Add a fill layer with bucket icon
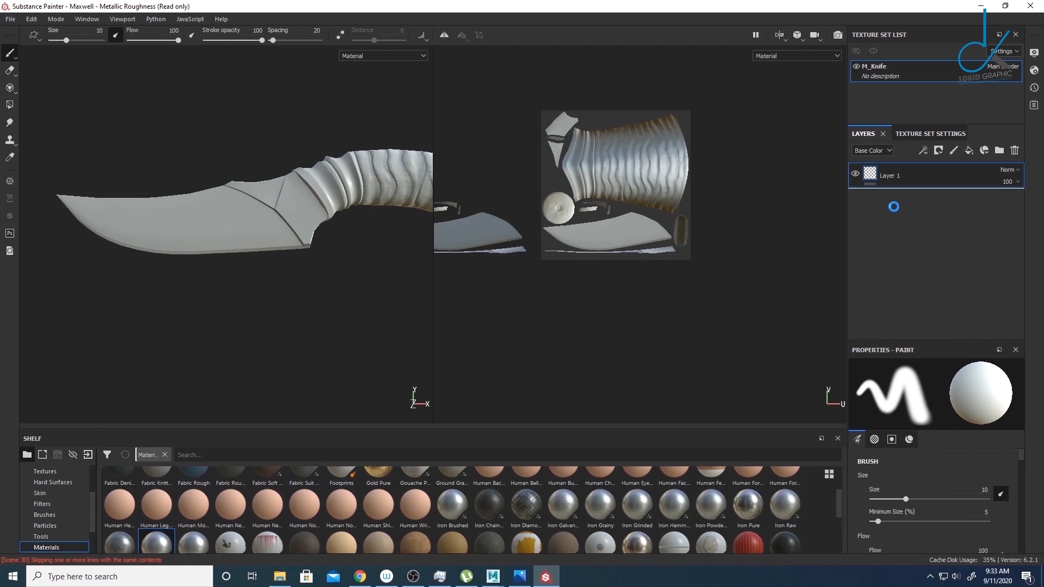This screenshot has height=587, width=1044. coord(968,151)
